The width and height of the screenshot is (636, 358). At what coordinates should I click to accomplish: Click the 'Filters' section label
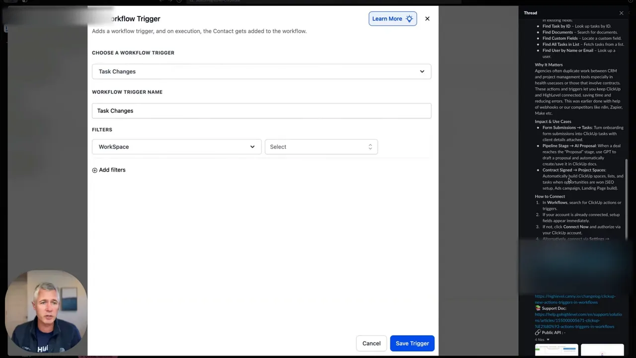coord(102,130)
